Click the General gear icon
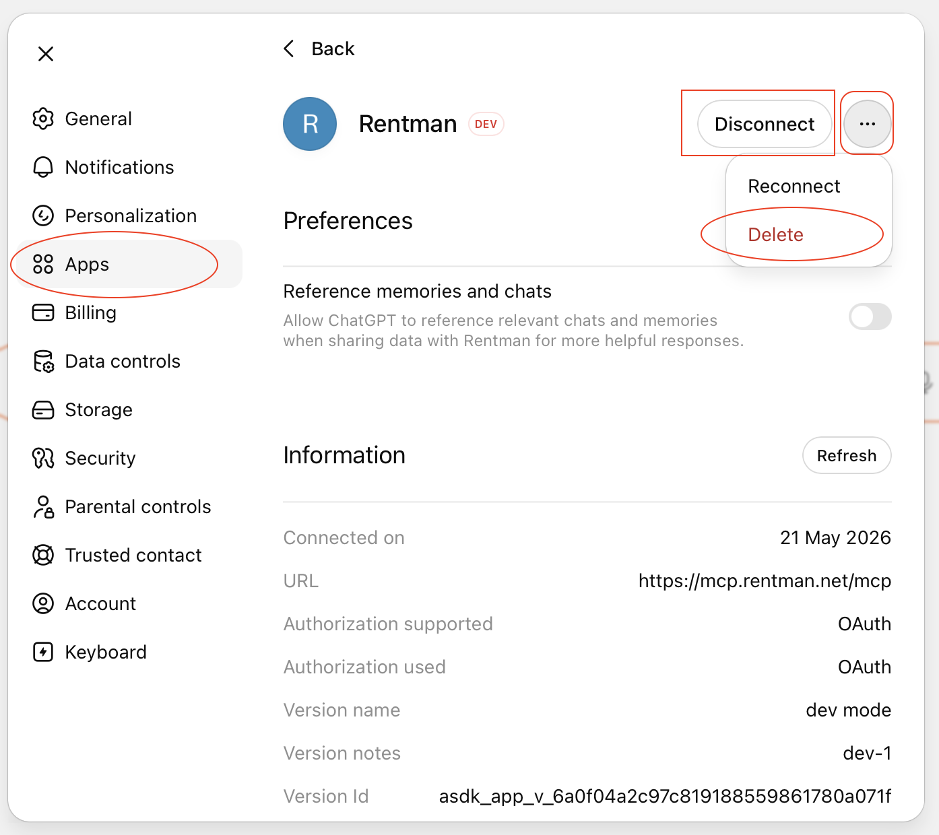This screenshot has width=939, height=835. click(43, 119)
